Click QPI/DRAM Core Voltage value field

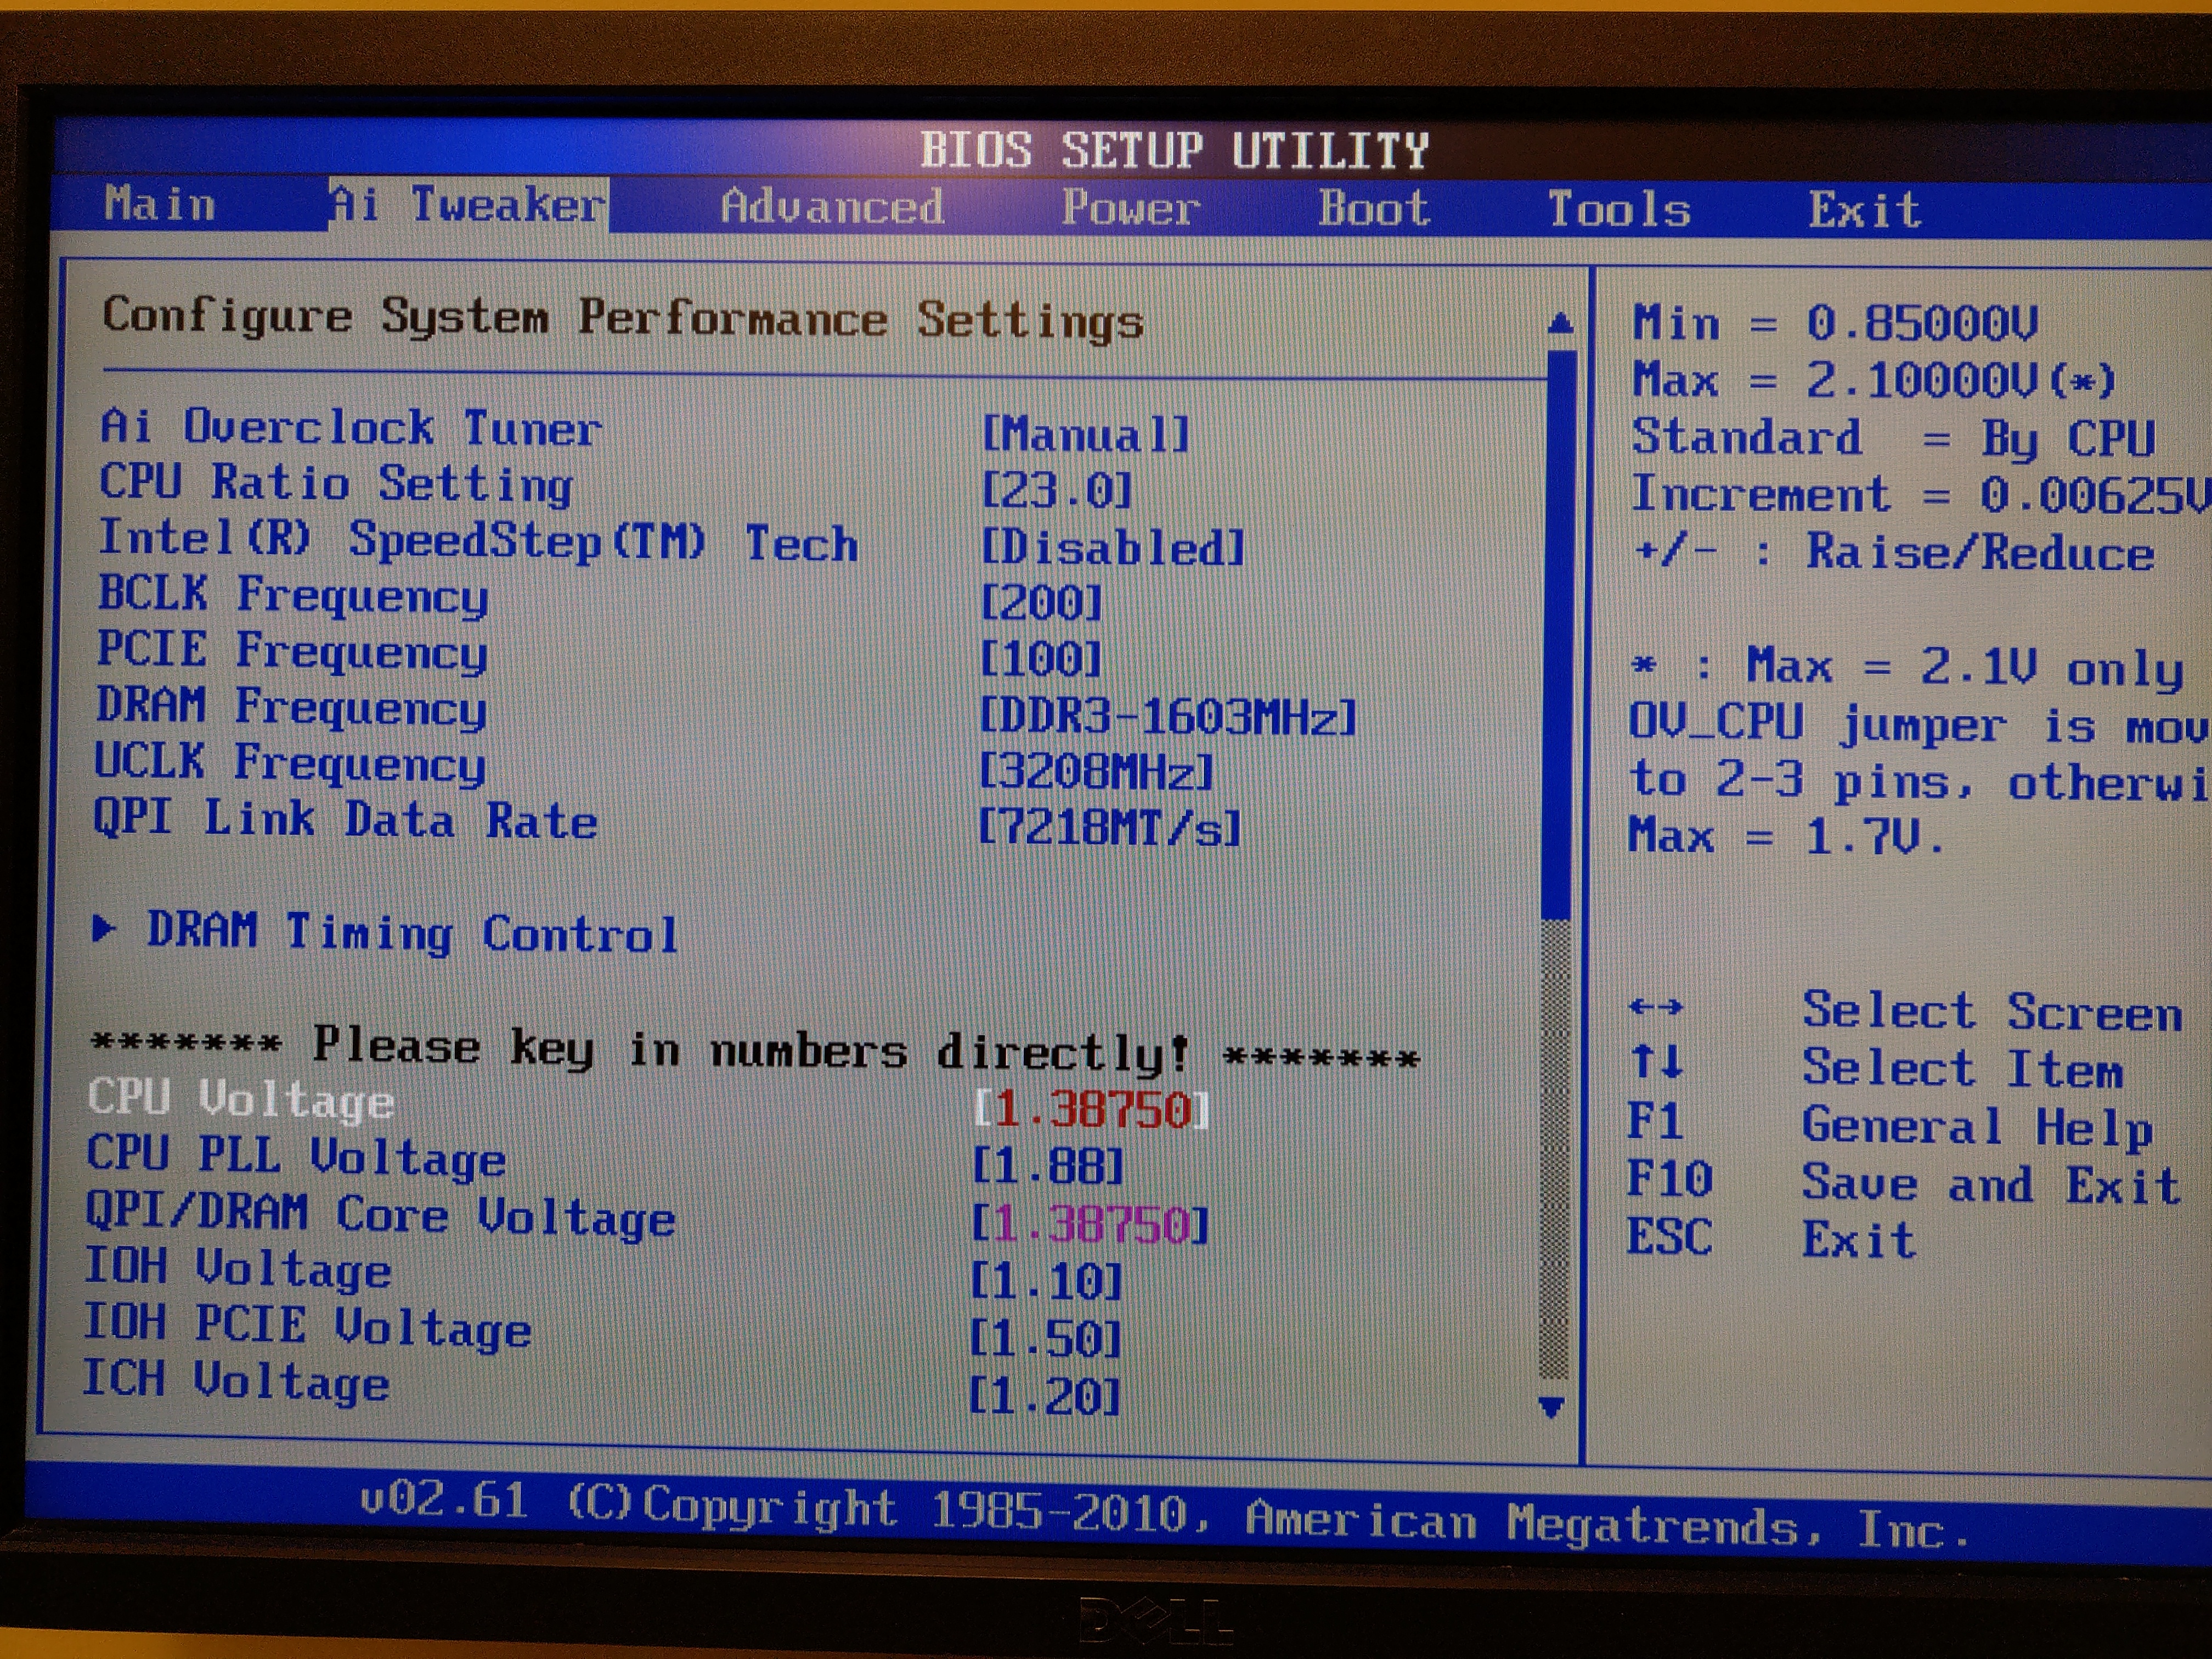[1090, 1225]
